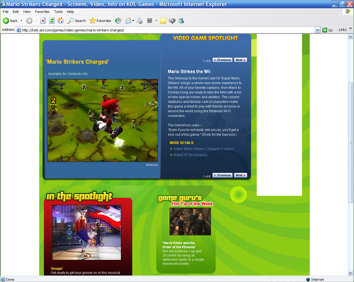Click the 'Harry Potter and the Order of the Phoenix' title
354x282 pixels.
[179, 245]
